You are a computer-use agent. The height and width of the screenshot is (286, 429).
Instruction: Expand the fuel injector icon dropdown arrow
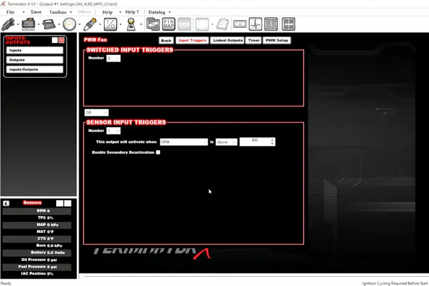tap(18, 24)
